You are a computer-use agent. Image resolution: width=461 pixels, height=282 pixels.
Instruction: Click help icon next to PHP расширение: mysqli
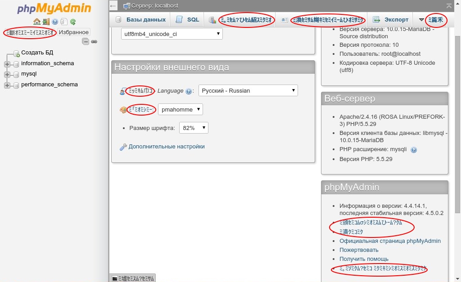tap(414, 150)
